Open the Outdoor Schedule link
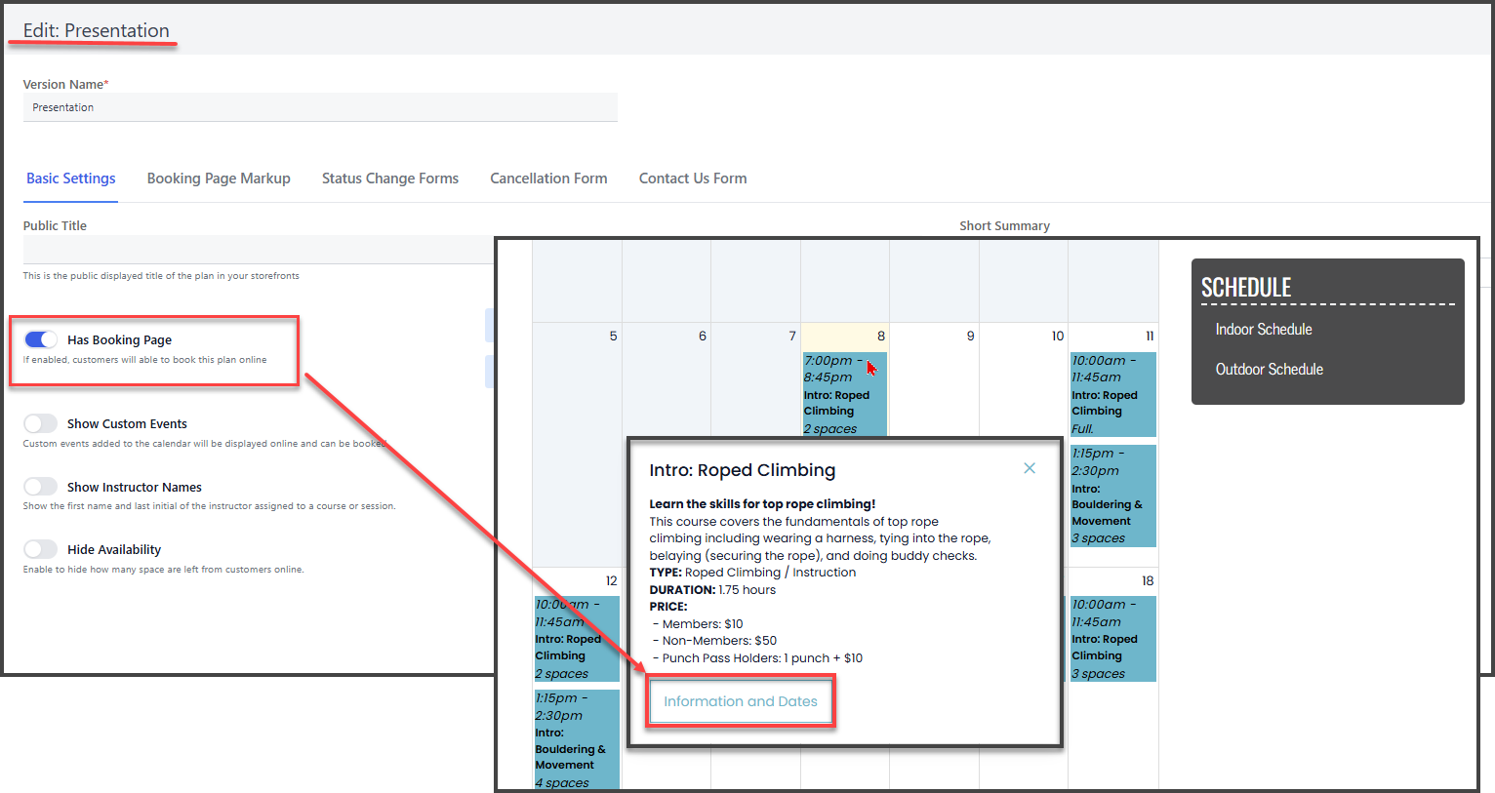1495x793 pixels. tap(1269, 370)
